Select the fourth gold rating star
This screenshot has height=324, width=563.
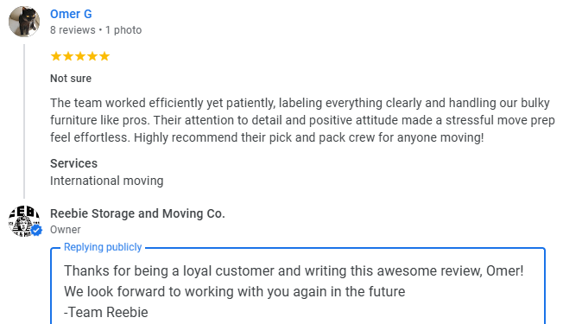92,56
